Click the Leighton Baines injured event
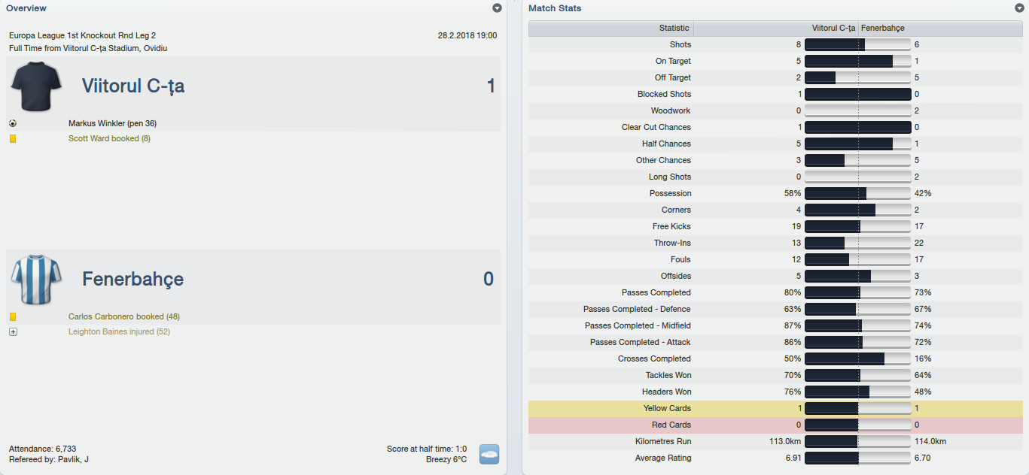Image resolution: width=1029 pixels, height=475 pixels. (119, 332)
